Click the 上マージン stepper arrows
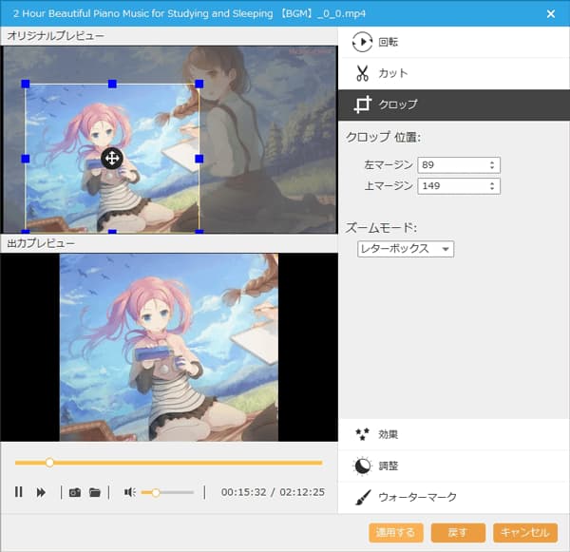570x552 pixels. (x=492, y=186)
